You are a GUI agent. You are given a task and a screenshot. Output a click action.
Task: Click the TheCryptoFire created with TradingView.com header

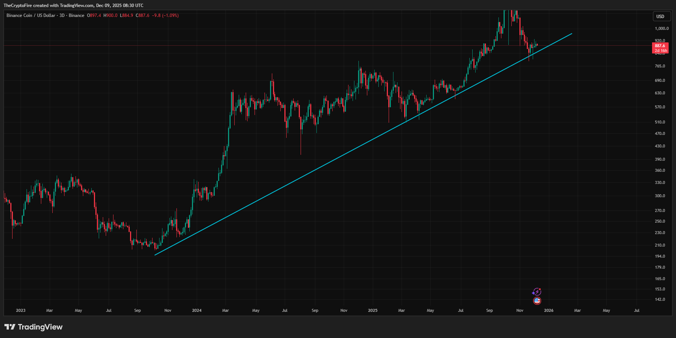click(73, 6)
